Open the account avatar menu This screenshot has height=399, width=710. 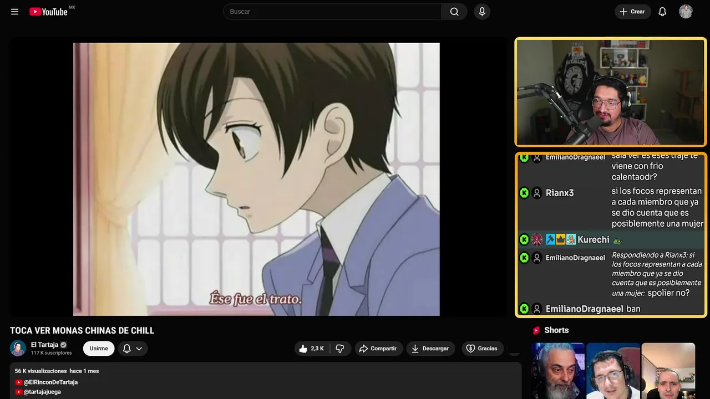click(686, 12)
